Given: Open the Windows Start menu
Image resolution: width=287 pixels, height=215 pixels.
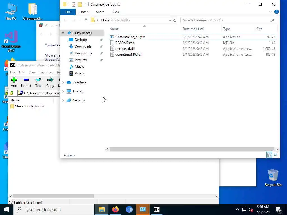Looking at the screenshot, I should click(7, 209).
